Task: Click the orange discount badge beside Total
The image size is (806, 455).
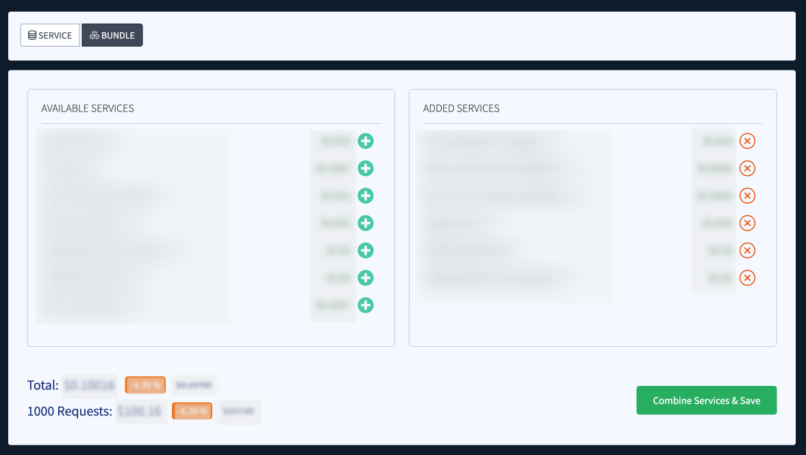Action: pos(145,385)
